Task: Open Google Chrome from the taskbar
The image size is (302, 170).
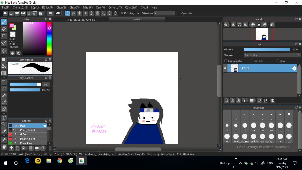Action: [60, 161]
